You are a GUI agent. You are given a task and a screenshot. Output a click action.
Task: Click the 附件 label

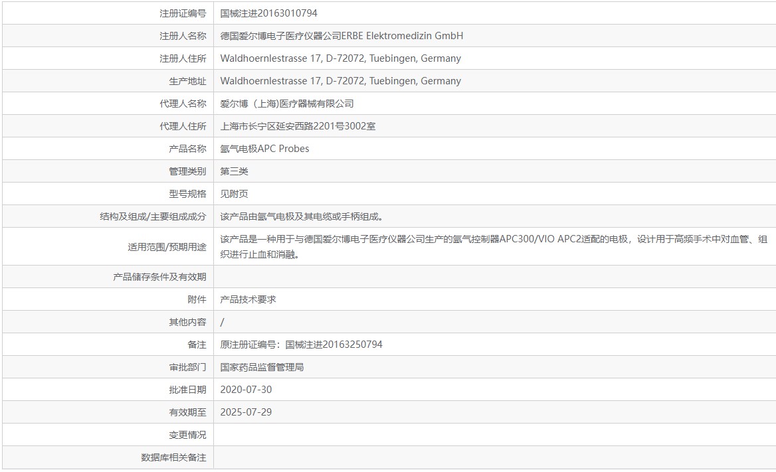tap(197, 300)
